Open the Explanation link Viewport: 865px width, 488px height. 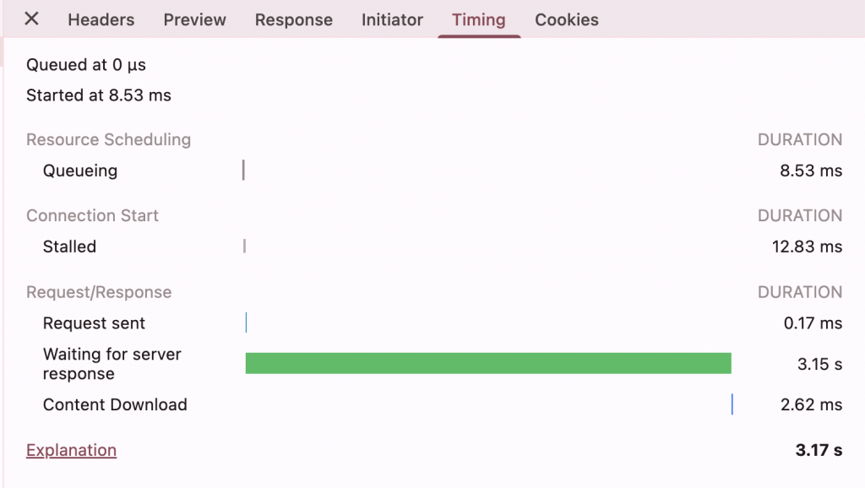click(x=71, y=450)
